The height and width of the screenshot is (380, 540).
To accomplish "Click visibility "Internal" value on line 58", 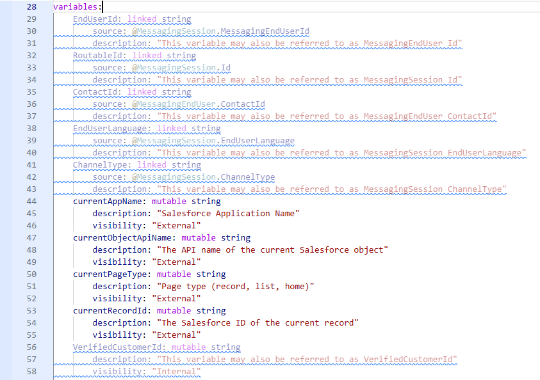I will (x=176, y=372).
